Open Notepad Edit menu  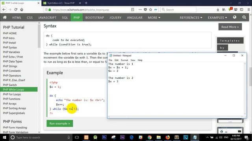click(x=117, y=60)
